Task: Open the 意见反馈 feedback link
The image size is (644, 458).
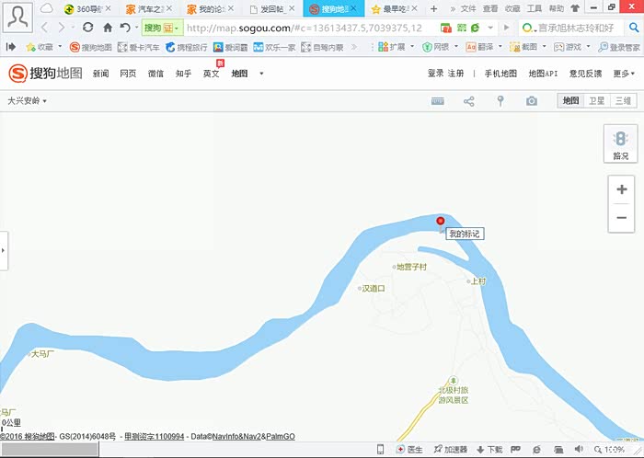Action: pos(585,74)
